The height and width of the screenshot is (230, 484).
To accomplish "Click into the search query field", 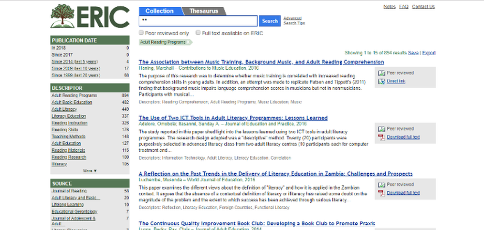I will [x=198, y=21].
